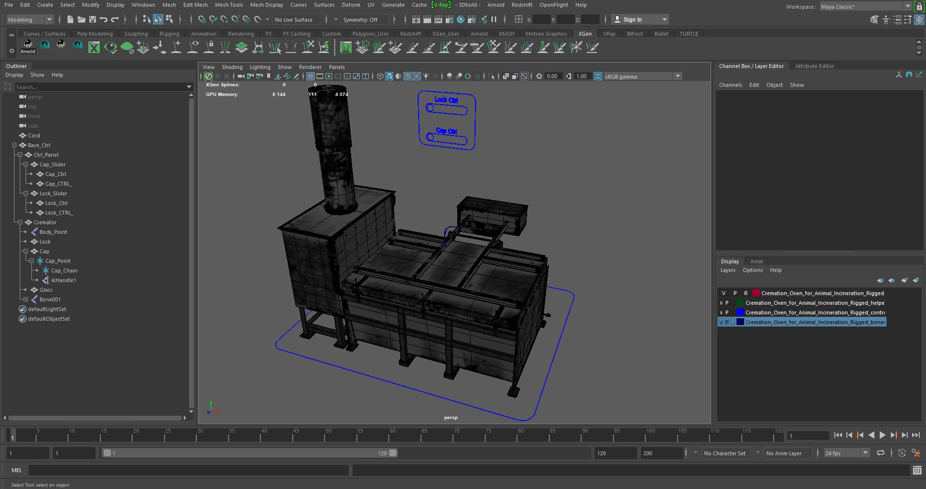
Task: Open the Anim layer tab
Action: pos(756,261)
